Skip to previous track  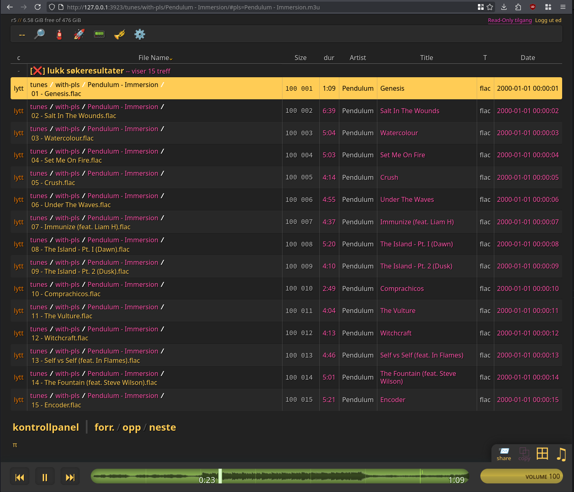tap(20, 477)
